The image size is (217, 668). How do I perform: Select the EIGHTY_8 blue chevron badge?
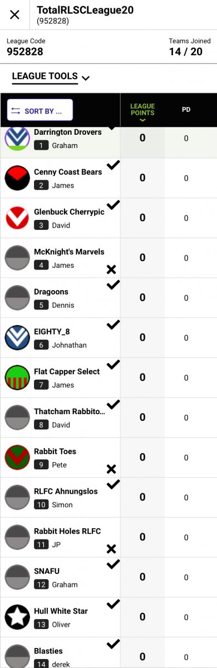tap(17, 337)
